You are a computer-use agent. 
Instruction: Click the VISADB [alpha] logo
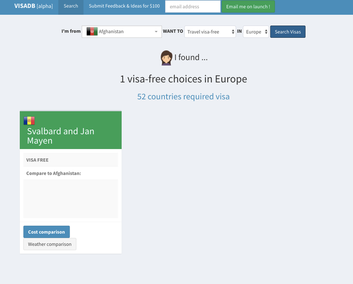33,6
